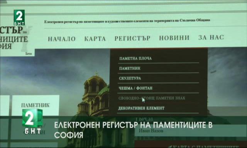Click the 'Бета' label under the logo
Viewport: 247px width, 148px height.
29,54
